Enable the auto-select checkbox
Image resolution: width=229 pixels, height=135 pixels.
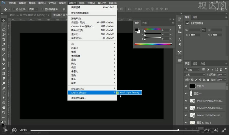[14, 9]
